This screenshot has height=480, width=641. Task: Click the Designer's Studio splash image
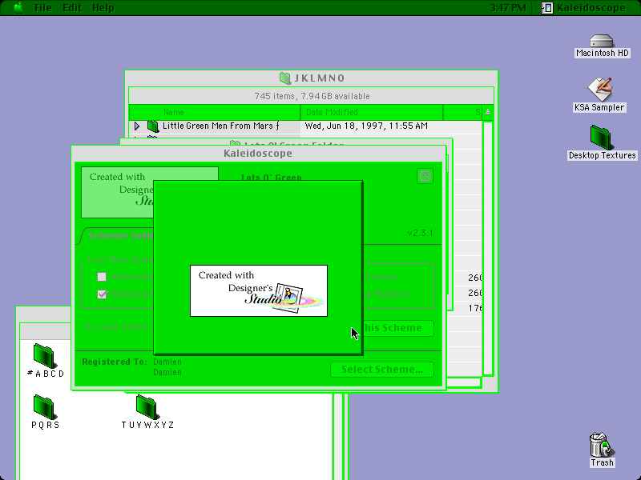tap(259, 290)
